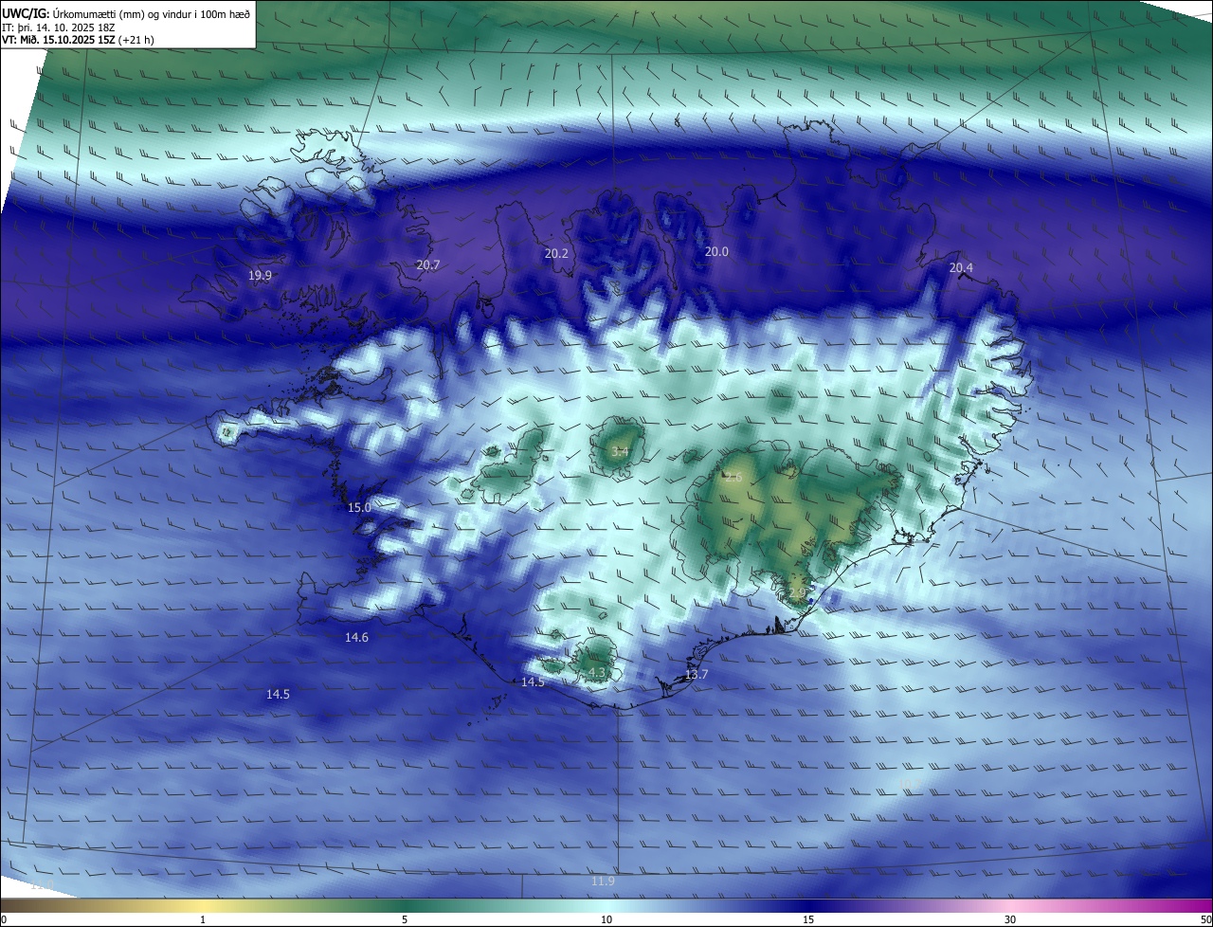Click the 4.3 value on the southern glacier
1213x927 pixels.
coord(597,673)
